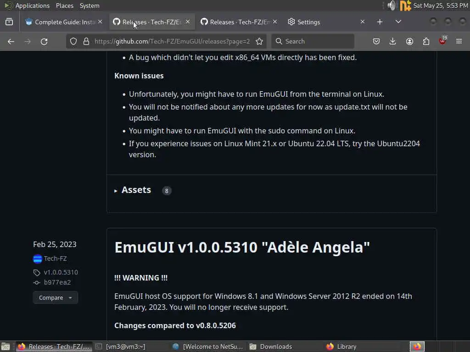Open uBlock Origin extension icon
Screen dimensions: 470x352
pos(442,41)
